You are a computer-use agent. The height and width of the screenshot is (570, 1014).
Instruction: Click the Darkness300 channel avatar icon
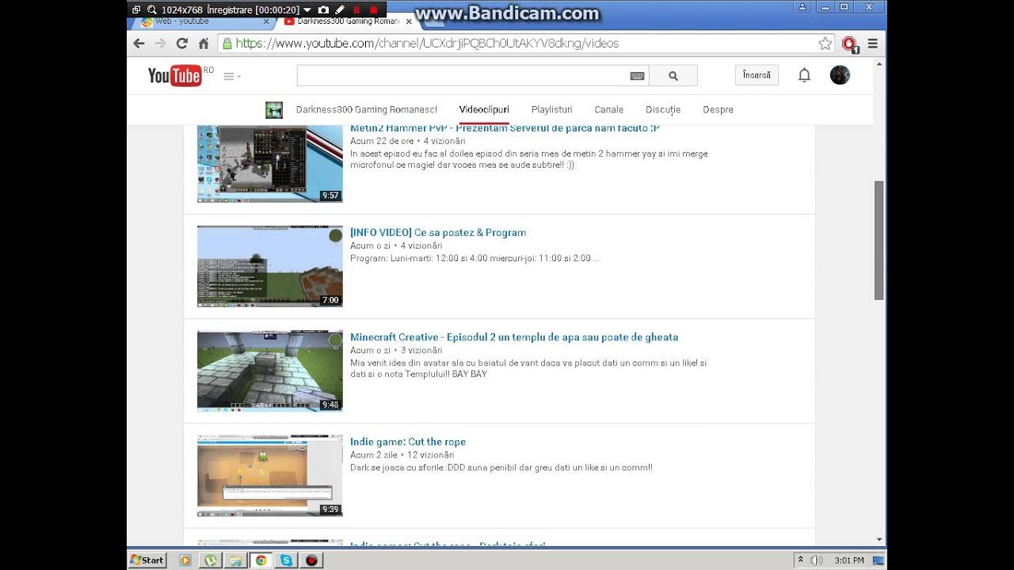(x=274, y=110)
